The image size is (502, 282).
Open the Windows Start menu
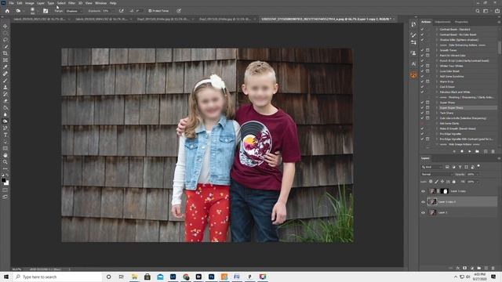6,277
